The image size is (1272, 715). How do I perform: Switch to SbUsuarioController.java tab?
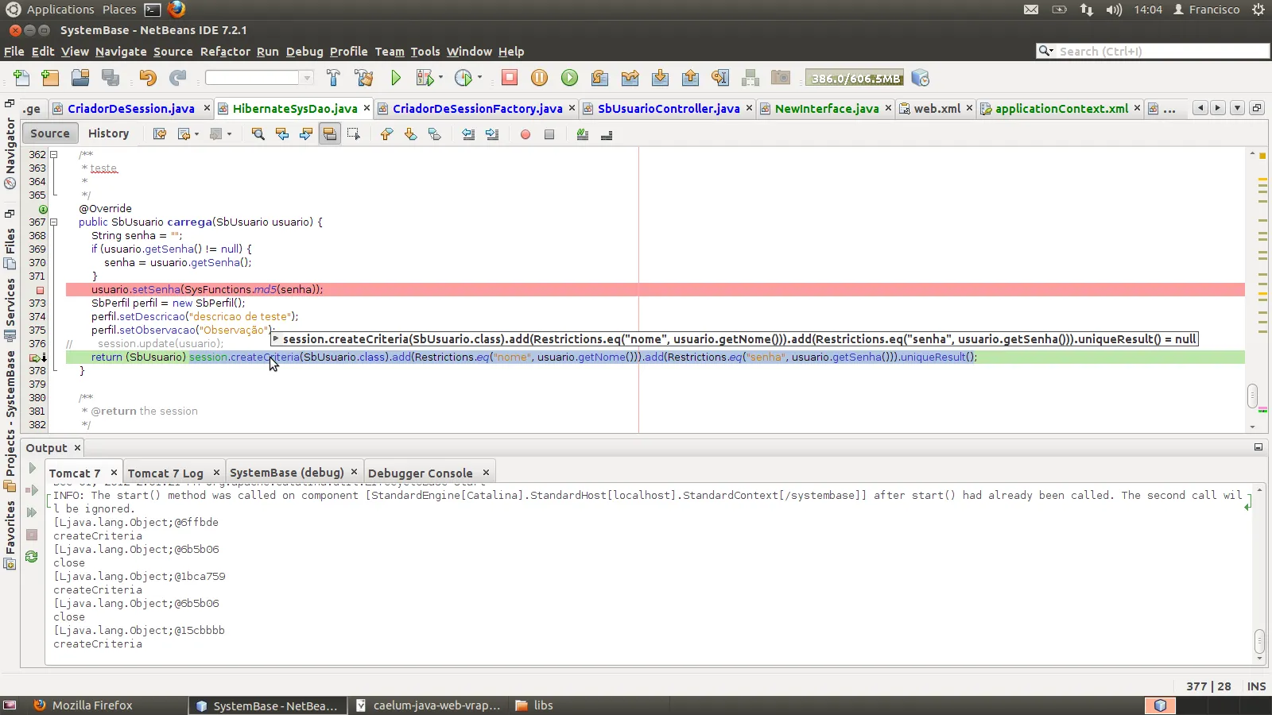669,109
